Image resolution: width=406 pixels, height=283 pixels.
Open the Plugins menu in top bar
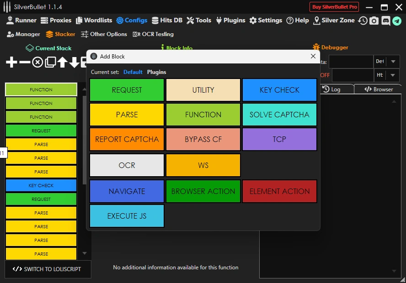pos(230,20)
